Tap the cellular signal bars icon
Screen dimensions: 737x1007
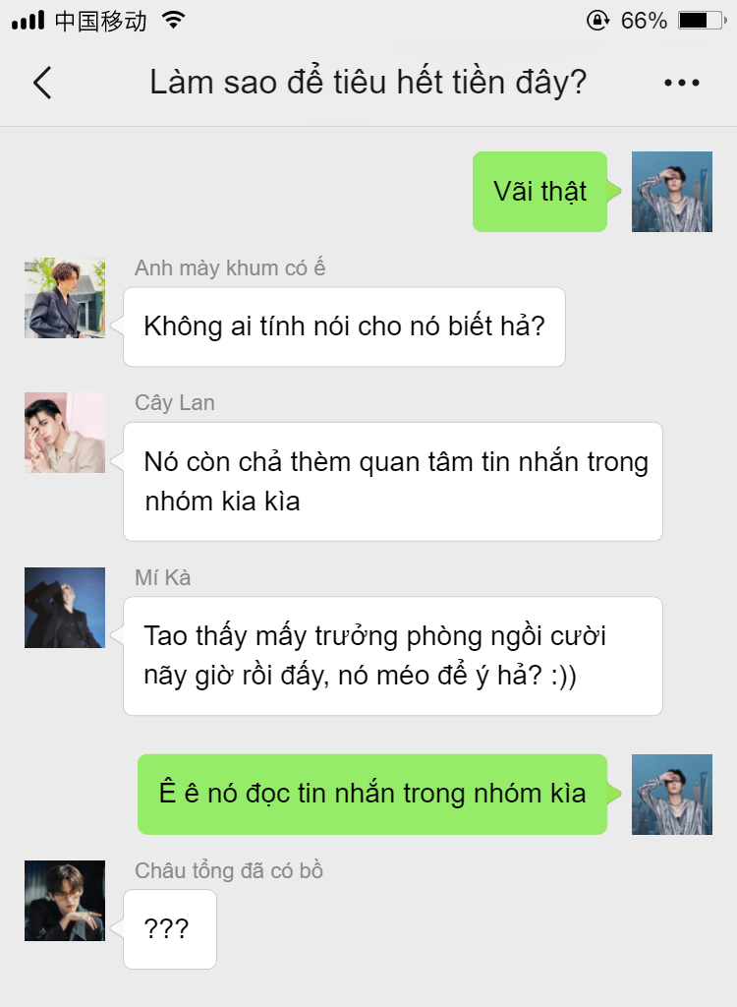pos(28,21)
